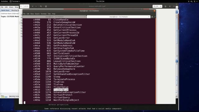Click the TlsAlloc entry
This screenshot has width=199, height=112.
59,82
